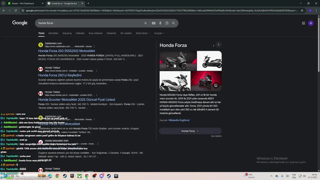This screenshot has width=320, height=180.
Task: Click the Sahibinden.com site name on first result
Action: pyautogui.click(x=53, y=43)
